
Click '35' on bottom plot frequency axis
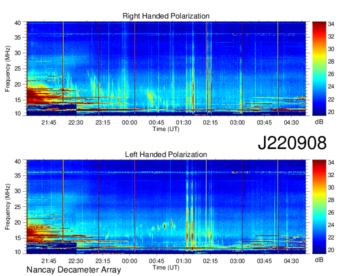point(17,175)
